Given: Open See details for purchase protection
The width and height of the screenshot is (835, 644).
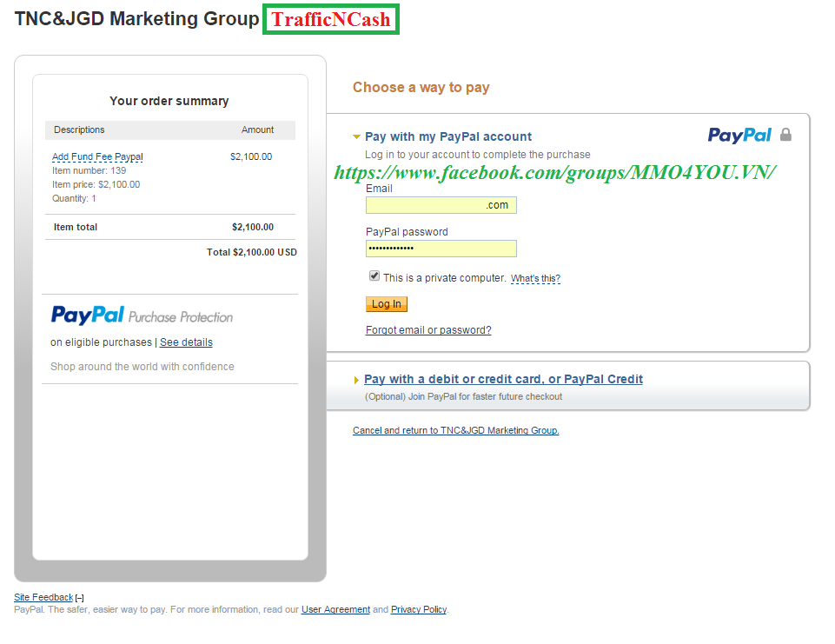Looking at the screenshot, I should coord(186,342).
